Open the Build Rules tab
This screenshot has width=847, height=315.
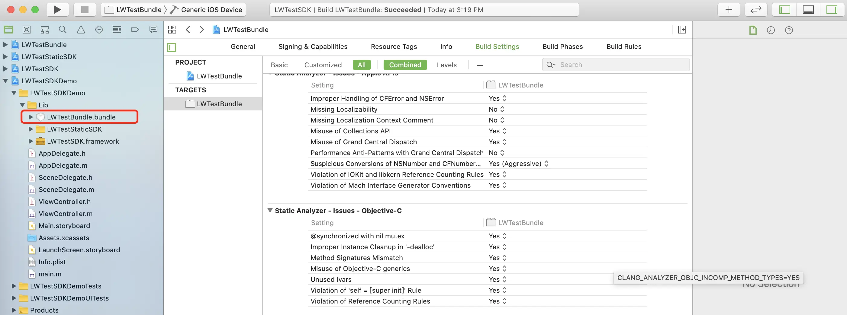[624, 47]
